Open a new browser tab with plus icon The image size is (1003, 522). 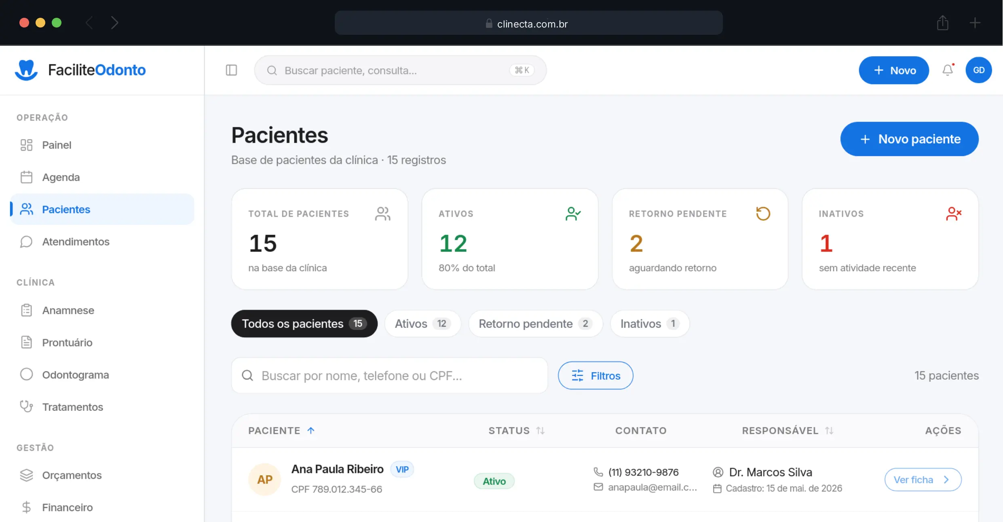point(975,23)
